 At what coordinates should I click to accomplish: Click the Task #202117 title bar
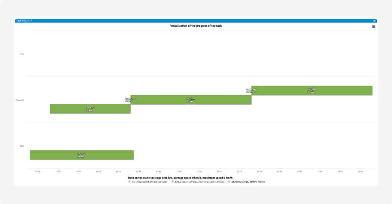tap(187, 21)
